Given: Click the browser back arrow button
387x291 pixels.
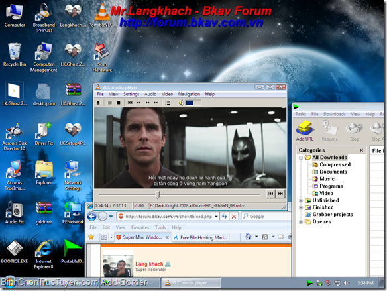Looking at the screenshot, I should tap(92, 217).
